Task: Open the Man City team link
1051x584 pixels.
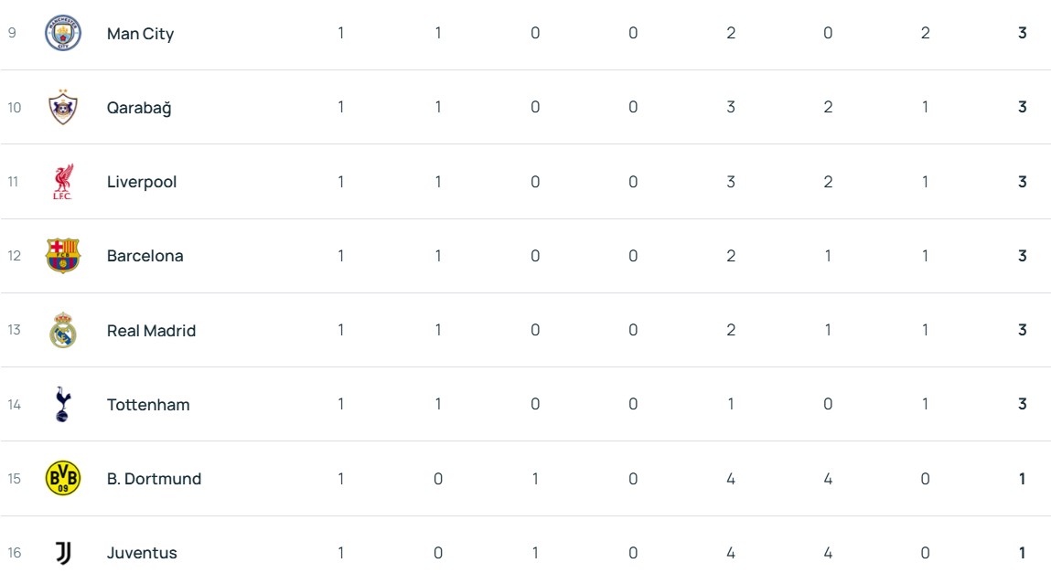Action: 140,34
